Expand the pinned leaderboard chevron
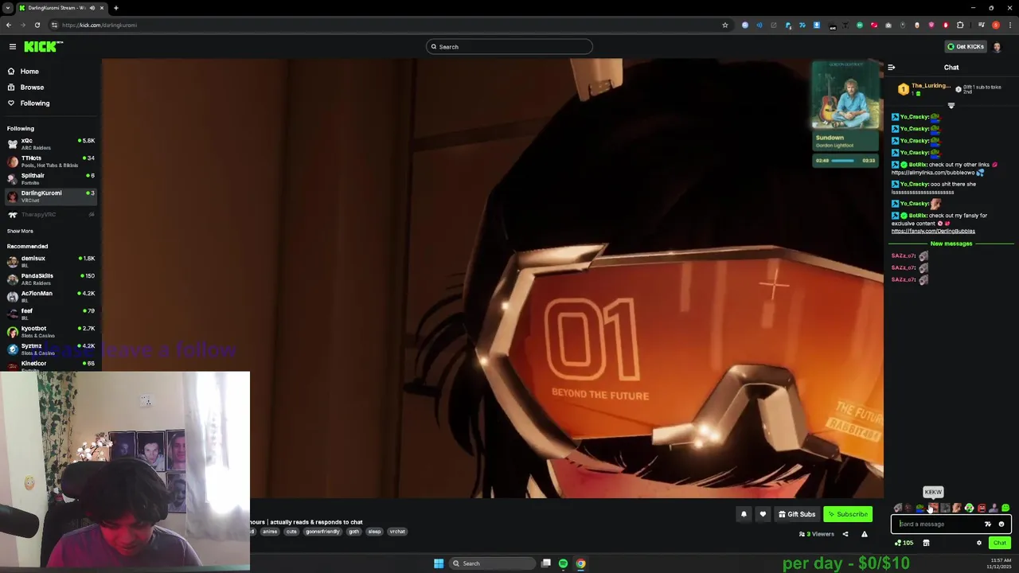The width and height of the screenshot is (1019, 573). (x=951, y=106)
